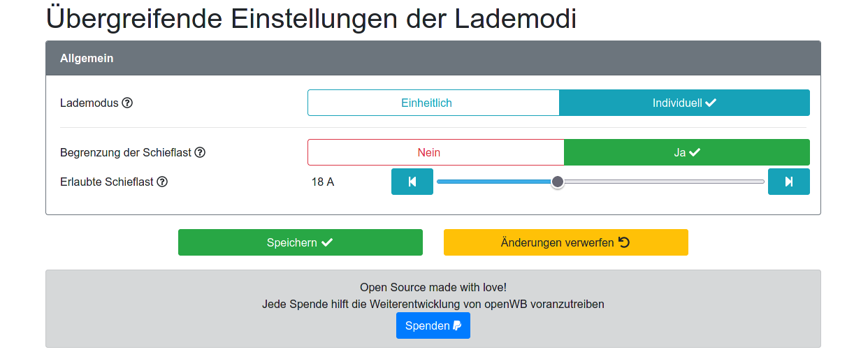Open the help icon next to Lademodus
The image size is (847, 359).
click(x=127, y=103)
